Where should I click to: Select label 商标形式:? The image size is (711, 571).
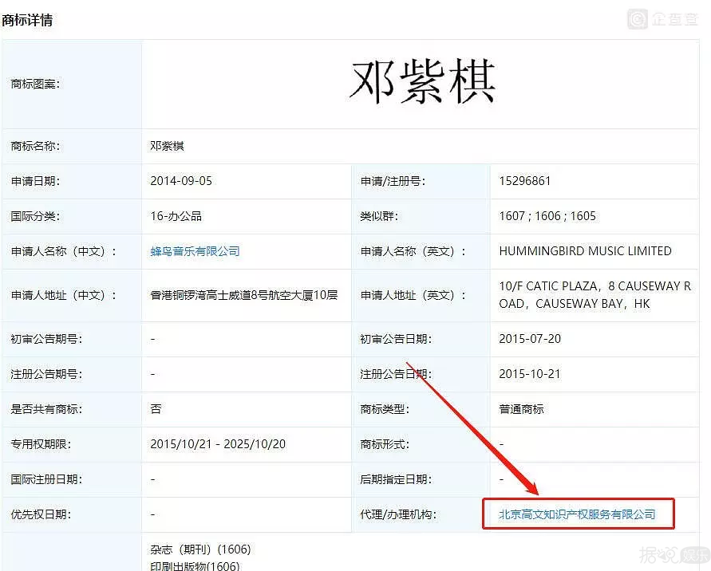(x=385, y=444)
